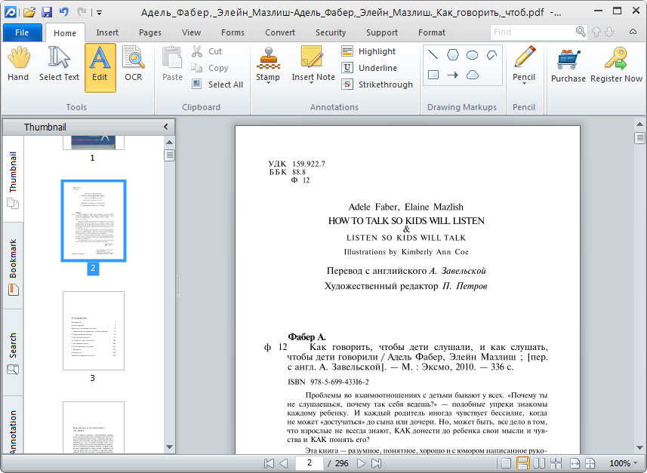Open the Quick Access Toolbar customize dropdown
Image resolution: width=647 pixels, height=473 pixels.
click(99, 12)
